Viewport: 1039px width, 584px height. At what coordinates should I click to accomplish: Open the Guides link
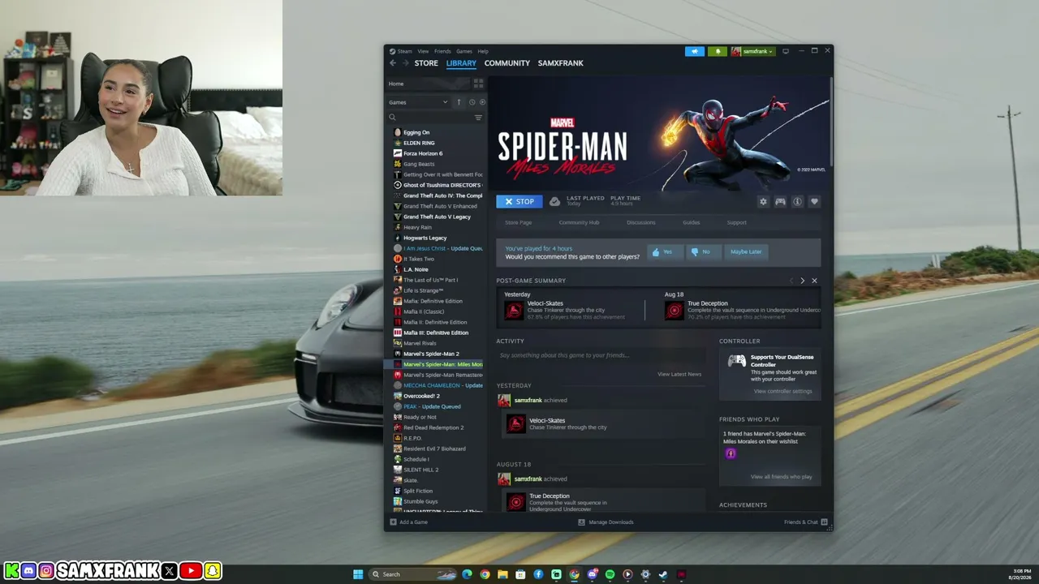pos(691,222)
